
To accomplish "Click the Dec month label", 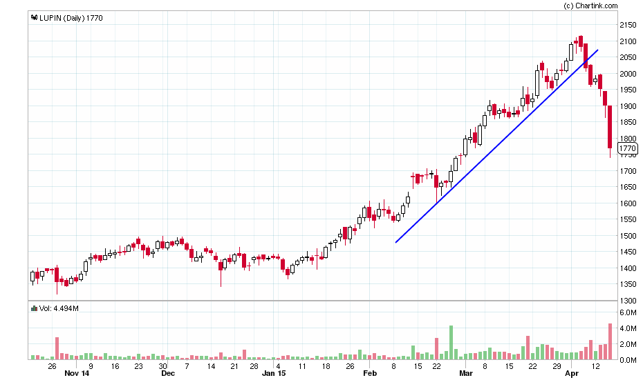I will tap(168, 373).
